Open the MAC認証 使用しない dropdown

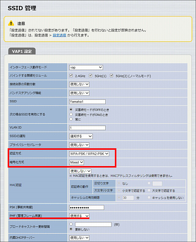(80, 171)
